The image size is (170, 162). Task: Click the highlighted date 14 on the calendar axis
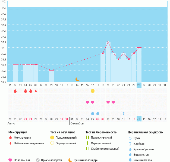tap(139, 119)
